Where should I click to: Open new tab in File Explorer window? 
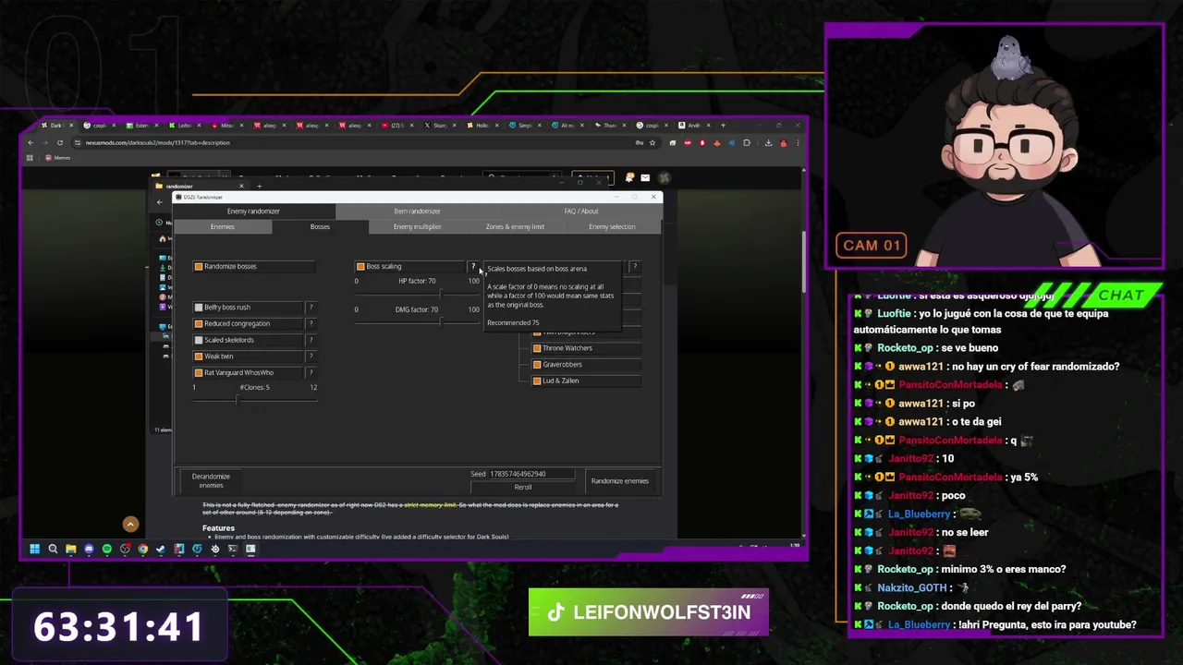pos(259,186)
